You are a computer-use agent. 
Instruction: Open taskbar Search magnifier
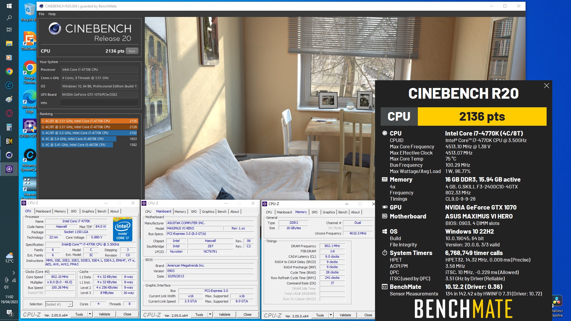9,18
